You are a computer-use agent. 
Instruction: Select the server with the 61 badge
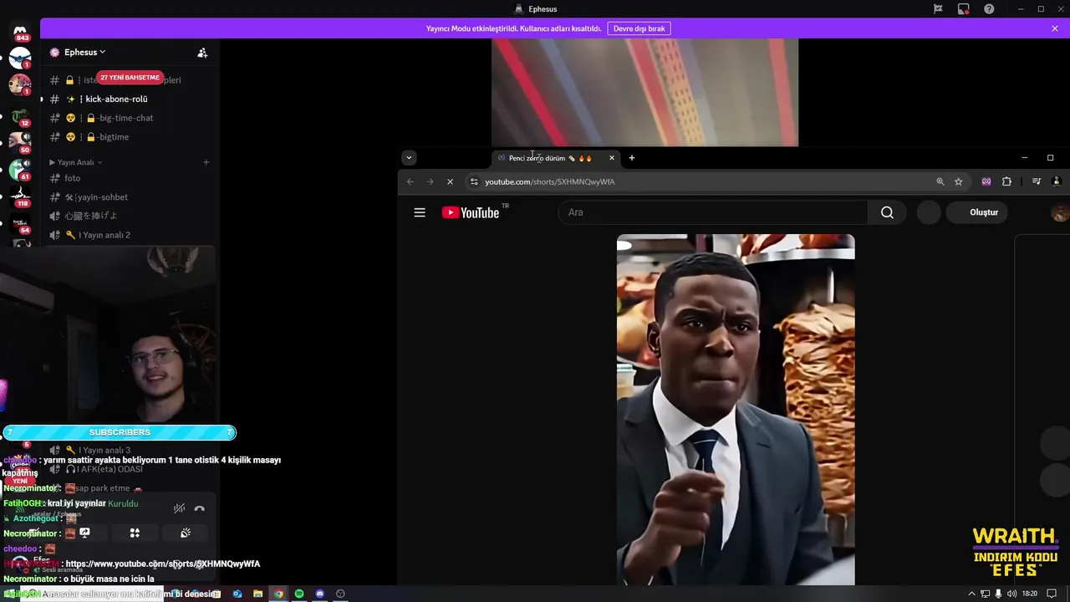pos(20,169)
